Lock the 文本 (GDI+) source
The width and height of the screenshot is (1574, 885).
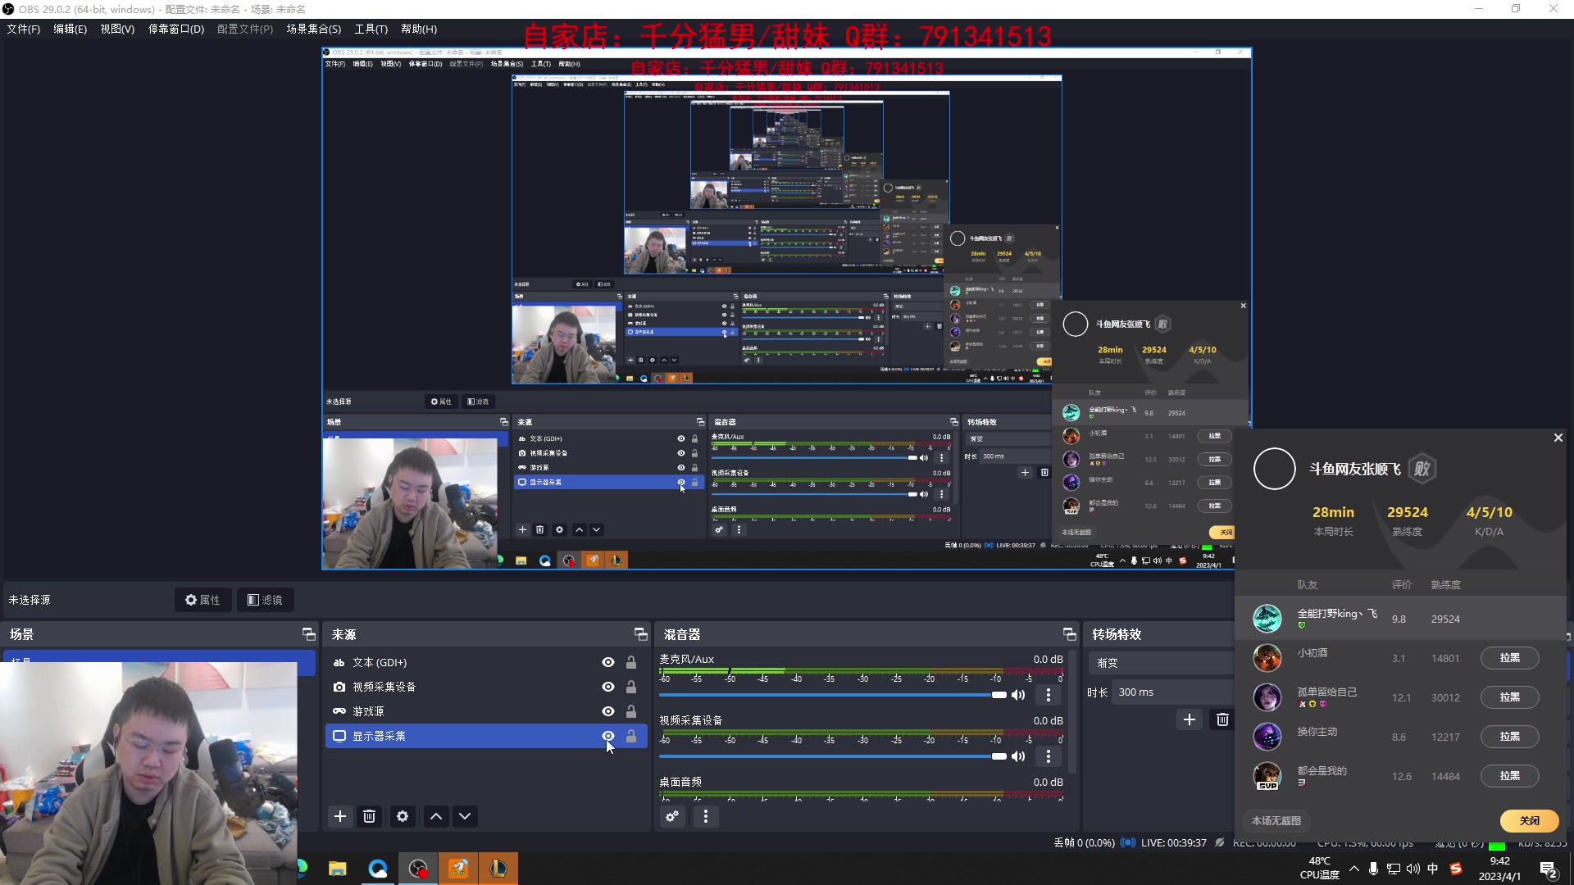coord(631,662)
